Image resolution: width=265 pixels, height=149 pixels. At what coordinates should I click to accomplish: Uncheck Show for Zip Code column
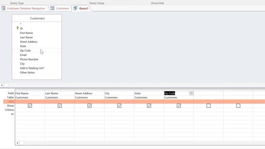178,106
